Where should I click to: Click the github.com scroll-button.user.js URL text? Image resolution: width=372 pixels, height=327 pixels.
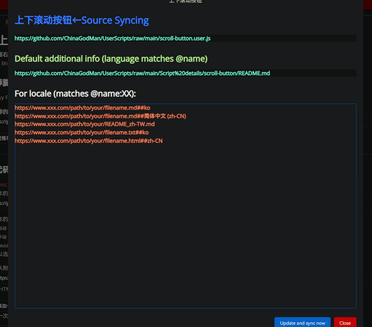(x=112, y=38)
